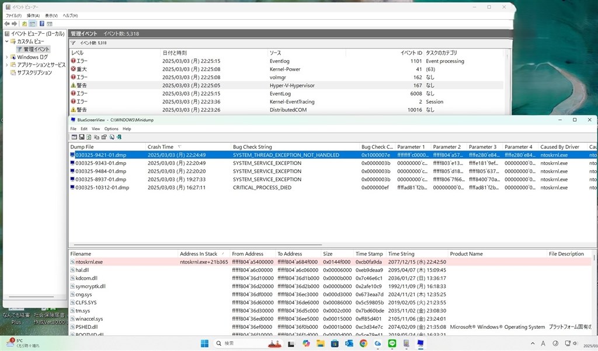This screenshot has height=351, width=598.
Task: Open Outlook from the taskbar
Action: 349,343
